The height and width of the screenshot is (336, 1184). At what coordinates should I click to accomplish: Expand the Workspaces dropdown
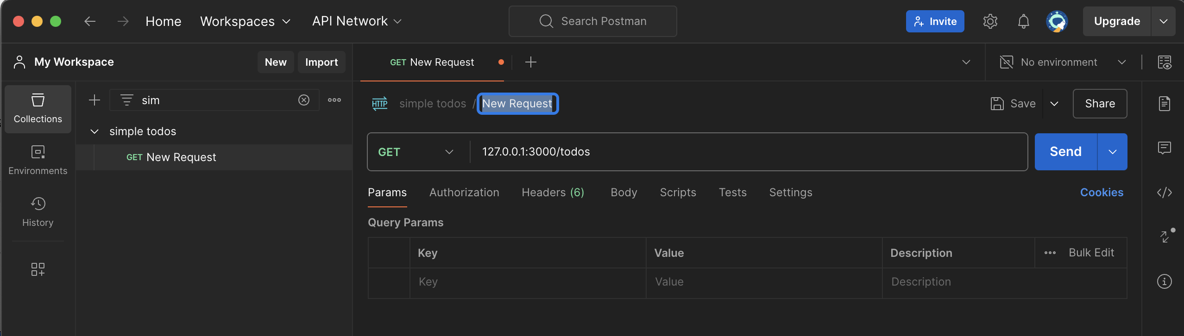(x=246, y=21)
